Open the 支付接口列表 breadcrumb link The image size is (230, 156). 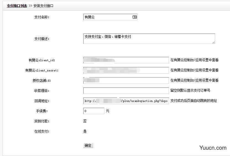(17, 5)
